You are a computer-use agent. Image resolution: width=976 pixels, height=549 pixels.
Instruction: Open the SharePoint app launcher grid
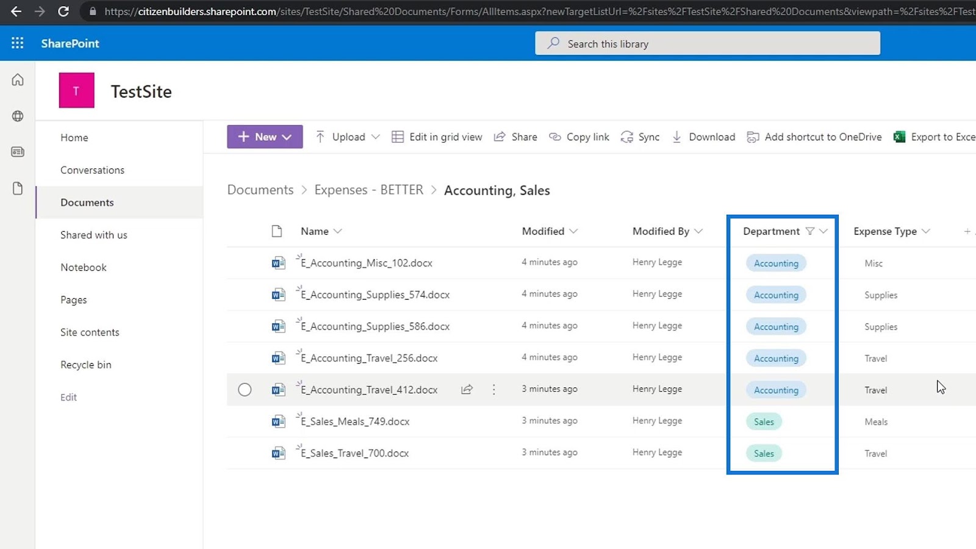coord(17,43)
